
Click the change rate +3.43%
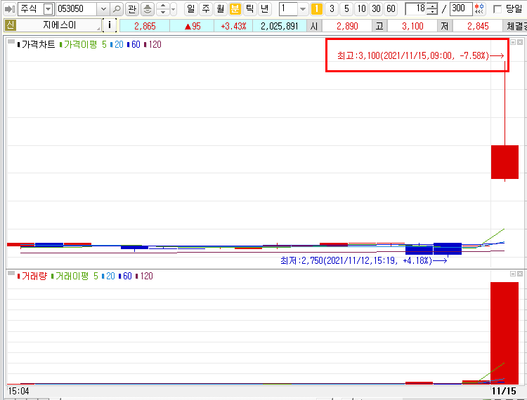coord(233,26)
